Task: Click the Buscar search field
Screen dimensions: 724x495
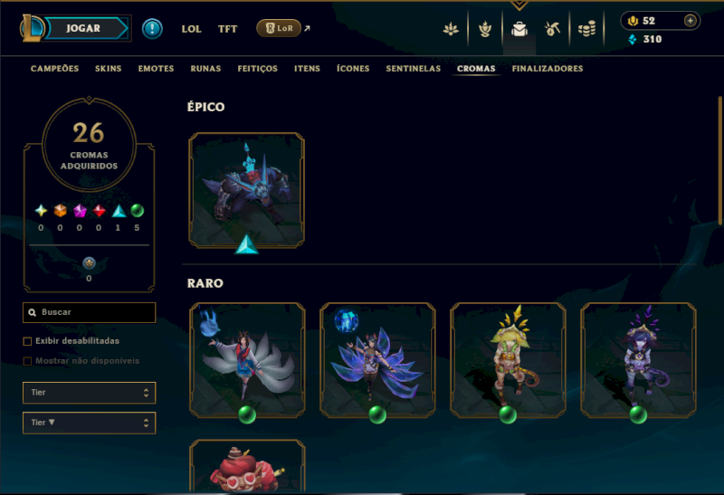Action: point(89,312)
